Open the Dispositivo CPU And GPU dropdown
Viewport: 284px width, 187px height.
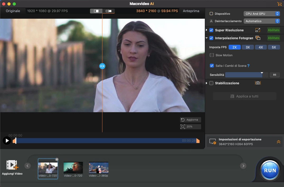tap(261, 14)
